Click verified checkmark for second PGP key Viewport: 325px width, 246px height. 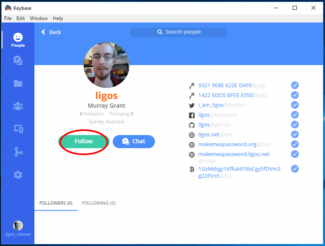pos(295,95)
